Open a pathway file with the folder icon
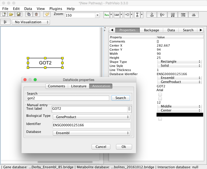The width and height of the screenshot is (207, 169). click(x=11, y=14)
